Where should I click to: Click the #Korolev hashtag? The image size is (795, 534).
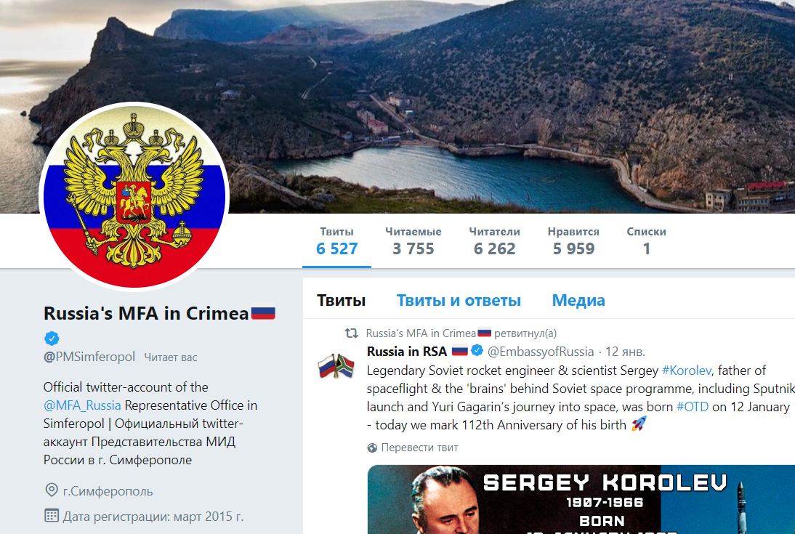coord(687,371)
